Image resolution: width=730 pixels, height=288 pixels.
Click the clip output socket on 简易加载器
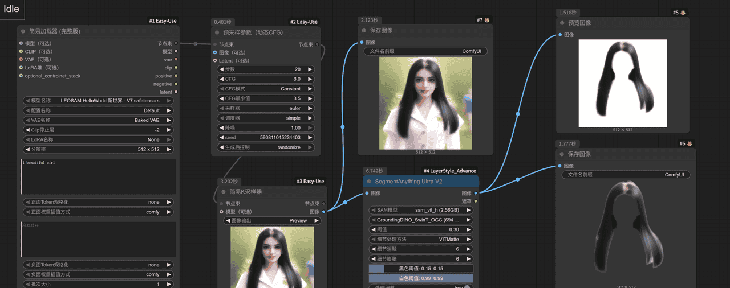pos(176,68)
